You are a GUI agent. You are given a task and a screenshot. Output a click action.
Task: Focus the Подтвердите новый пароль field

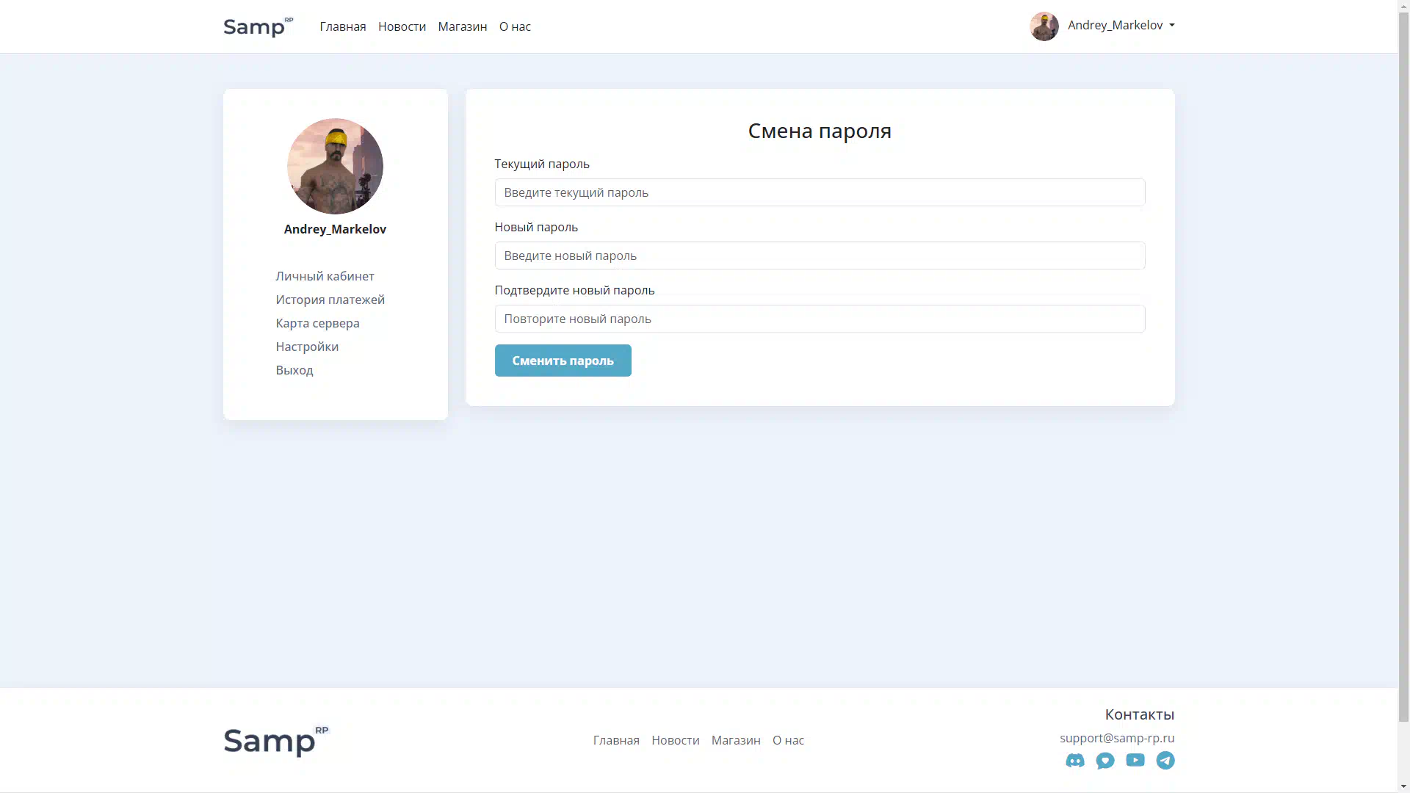pyautogui.click(x=820, y=319)
